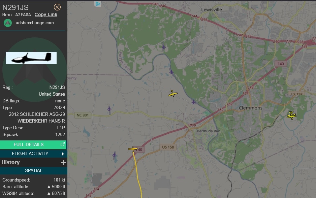Viewport: 316px width, 198px height.
Task: Click the FLIGHT ACTIVITY menu label
Action: coord(30,154)
